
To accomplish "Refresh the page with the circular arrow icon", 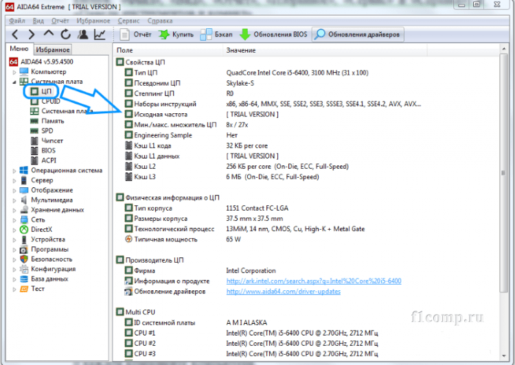I will click(66, 34).
